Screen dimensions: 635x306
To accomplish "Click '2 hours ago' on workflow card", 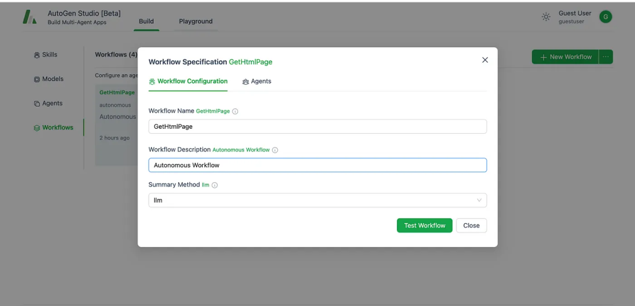I will tap(115, 138).
